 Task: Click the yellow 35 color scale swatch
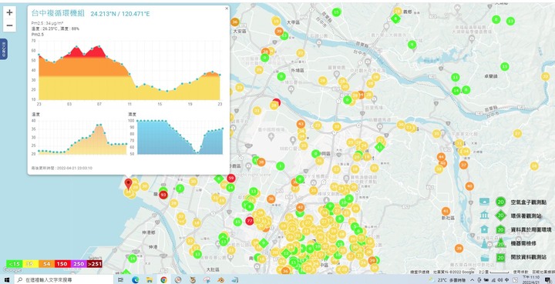30,264
